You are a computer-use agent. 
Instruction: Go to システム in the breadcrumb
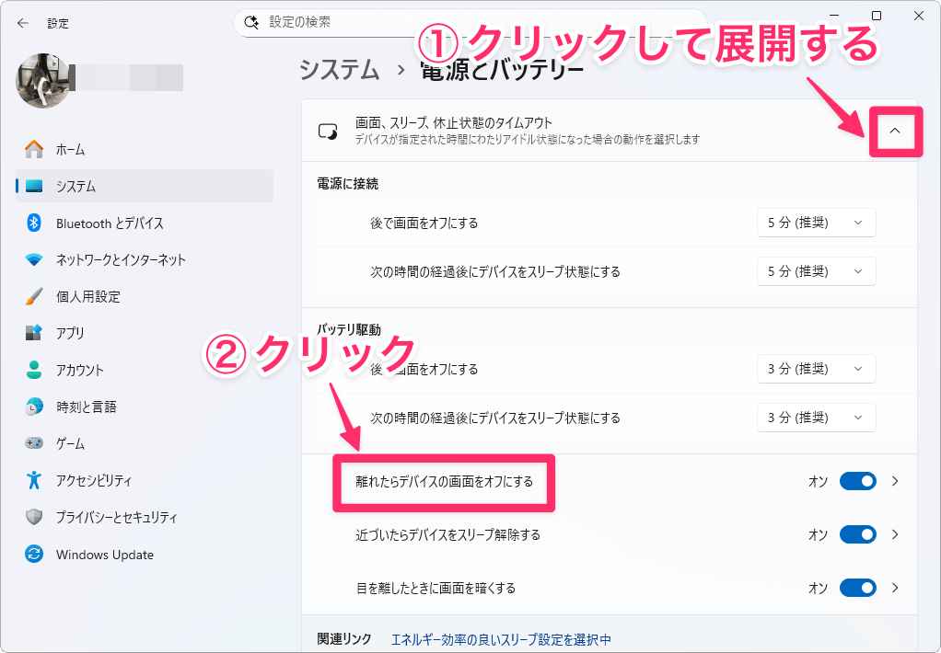339,69
